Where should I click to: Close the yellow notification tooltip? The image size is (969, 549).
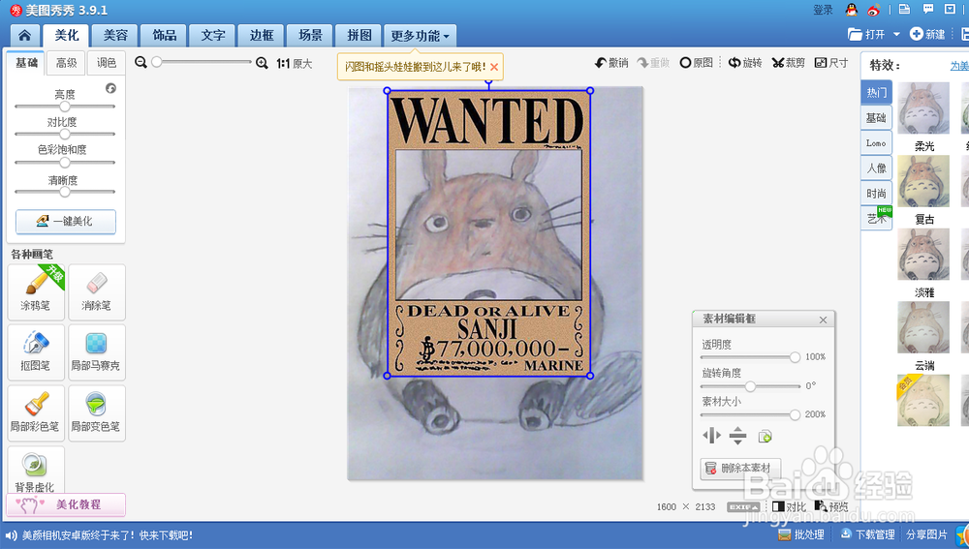[494, 67]
